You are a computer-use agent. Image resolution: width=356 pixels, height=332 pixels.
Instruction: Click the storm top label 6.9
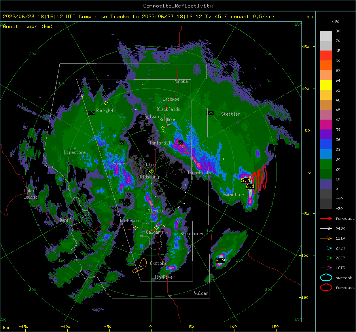pos(220,261)
